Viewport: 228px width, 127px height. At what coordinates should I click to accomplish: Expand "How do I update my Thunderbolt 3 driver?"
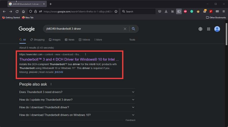tap(77, 100)
